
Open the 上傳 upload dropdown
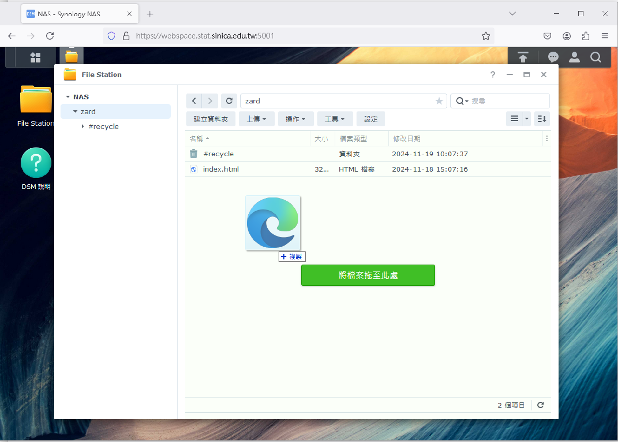click(x=256, y=119)
